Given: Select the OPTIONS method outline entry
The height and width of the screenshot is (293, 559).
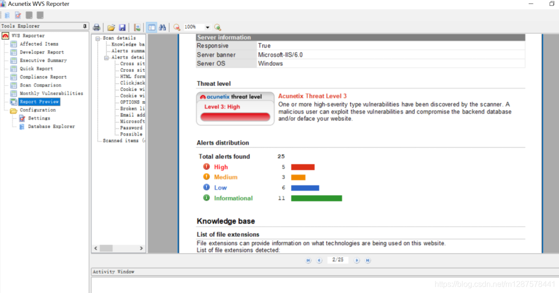Looking at the screenshot, I should coord(133,102).
